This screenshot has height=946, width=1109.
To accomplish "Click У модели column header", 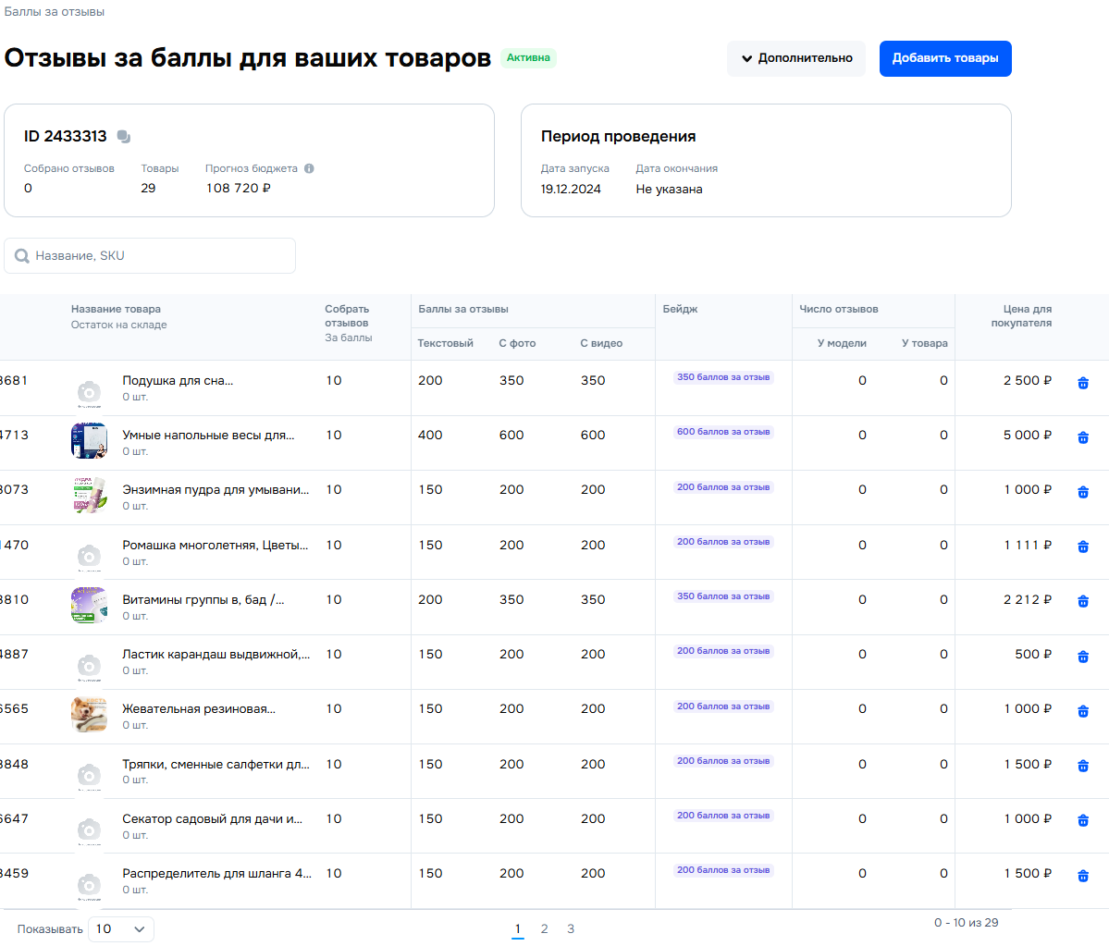I will [x=842, y=343].
